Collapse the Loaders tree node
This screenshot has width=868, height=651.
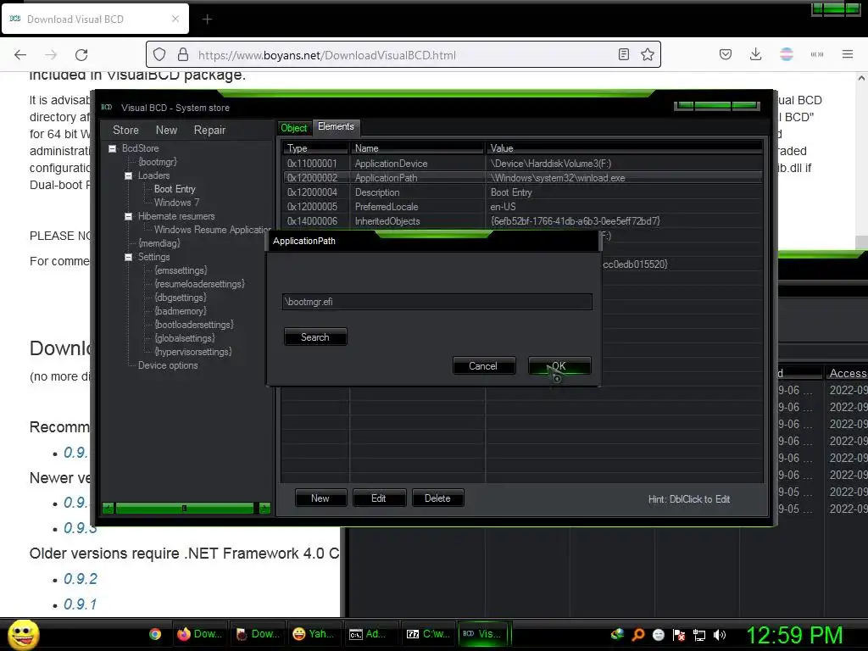tap(129, 175)
